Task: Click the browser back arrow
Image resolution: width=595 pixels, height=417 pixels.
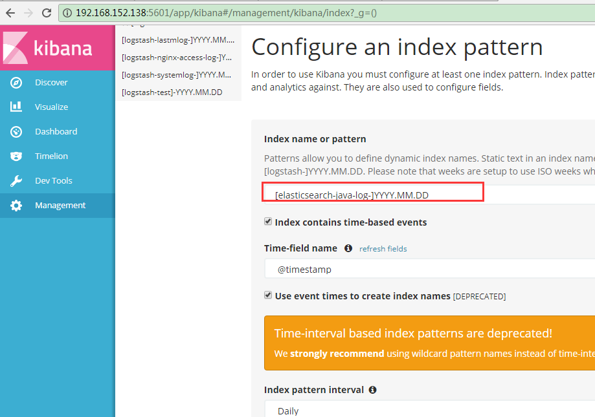Action: click(x=10, y=13)
